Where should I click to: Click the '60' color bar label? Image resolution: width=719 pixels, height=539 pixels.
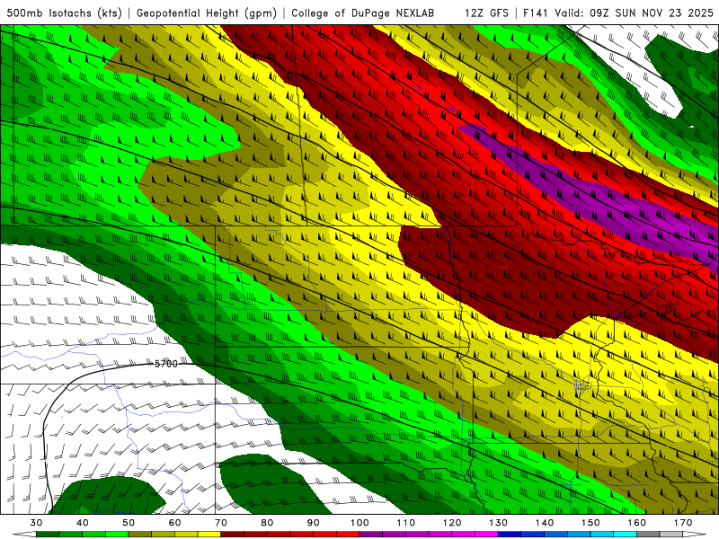point(174,523)
